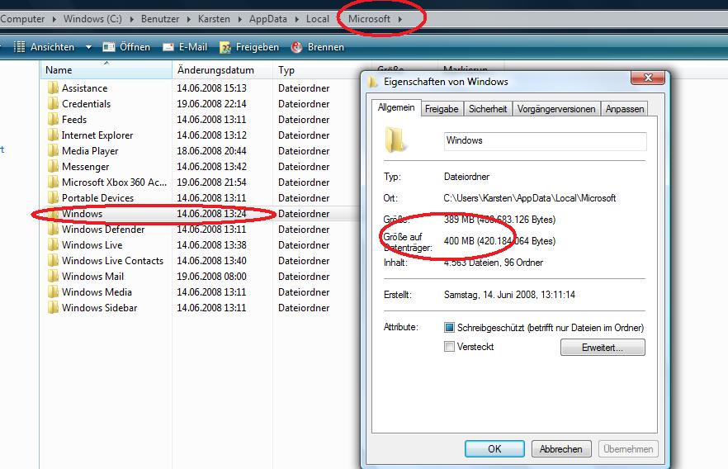Sort by the Name column header

106,70
